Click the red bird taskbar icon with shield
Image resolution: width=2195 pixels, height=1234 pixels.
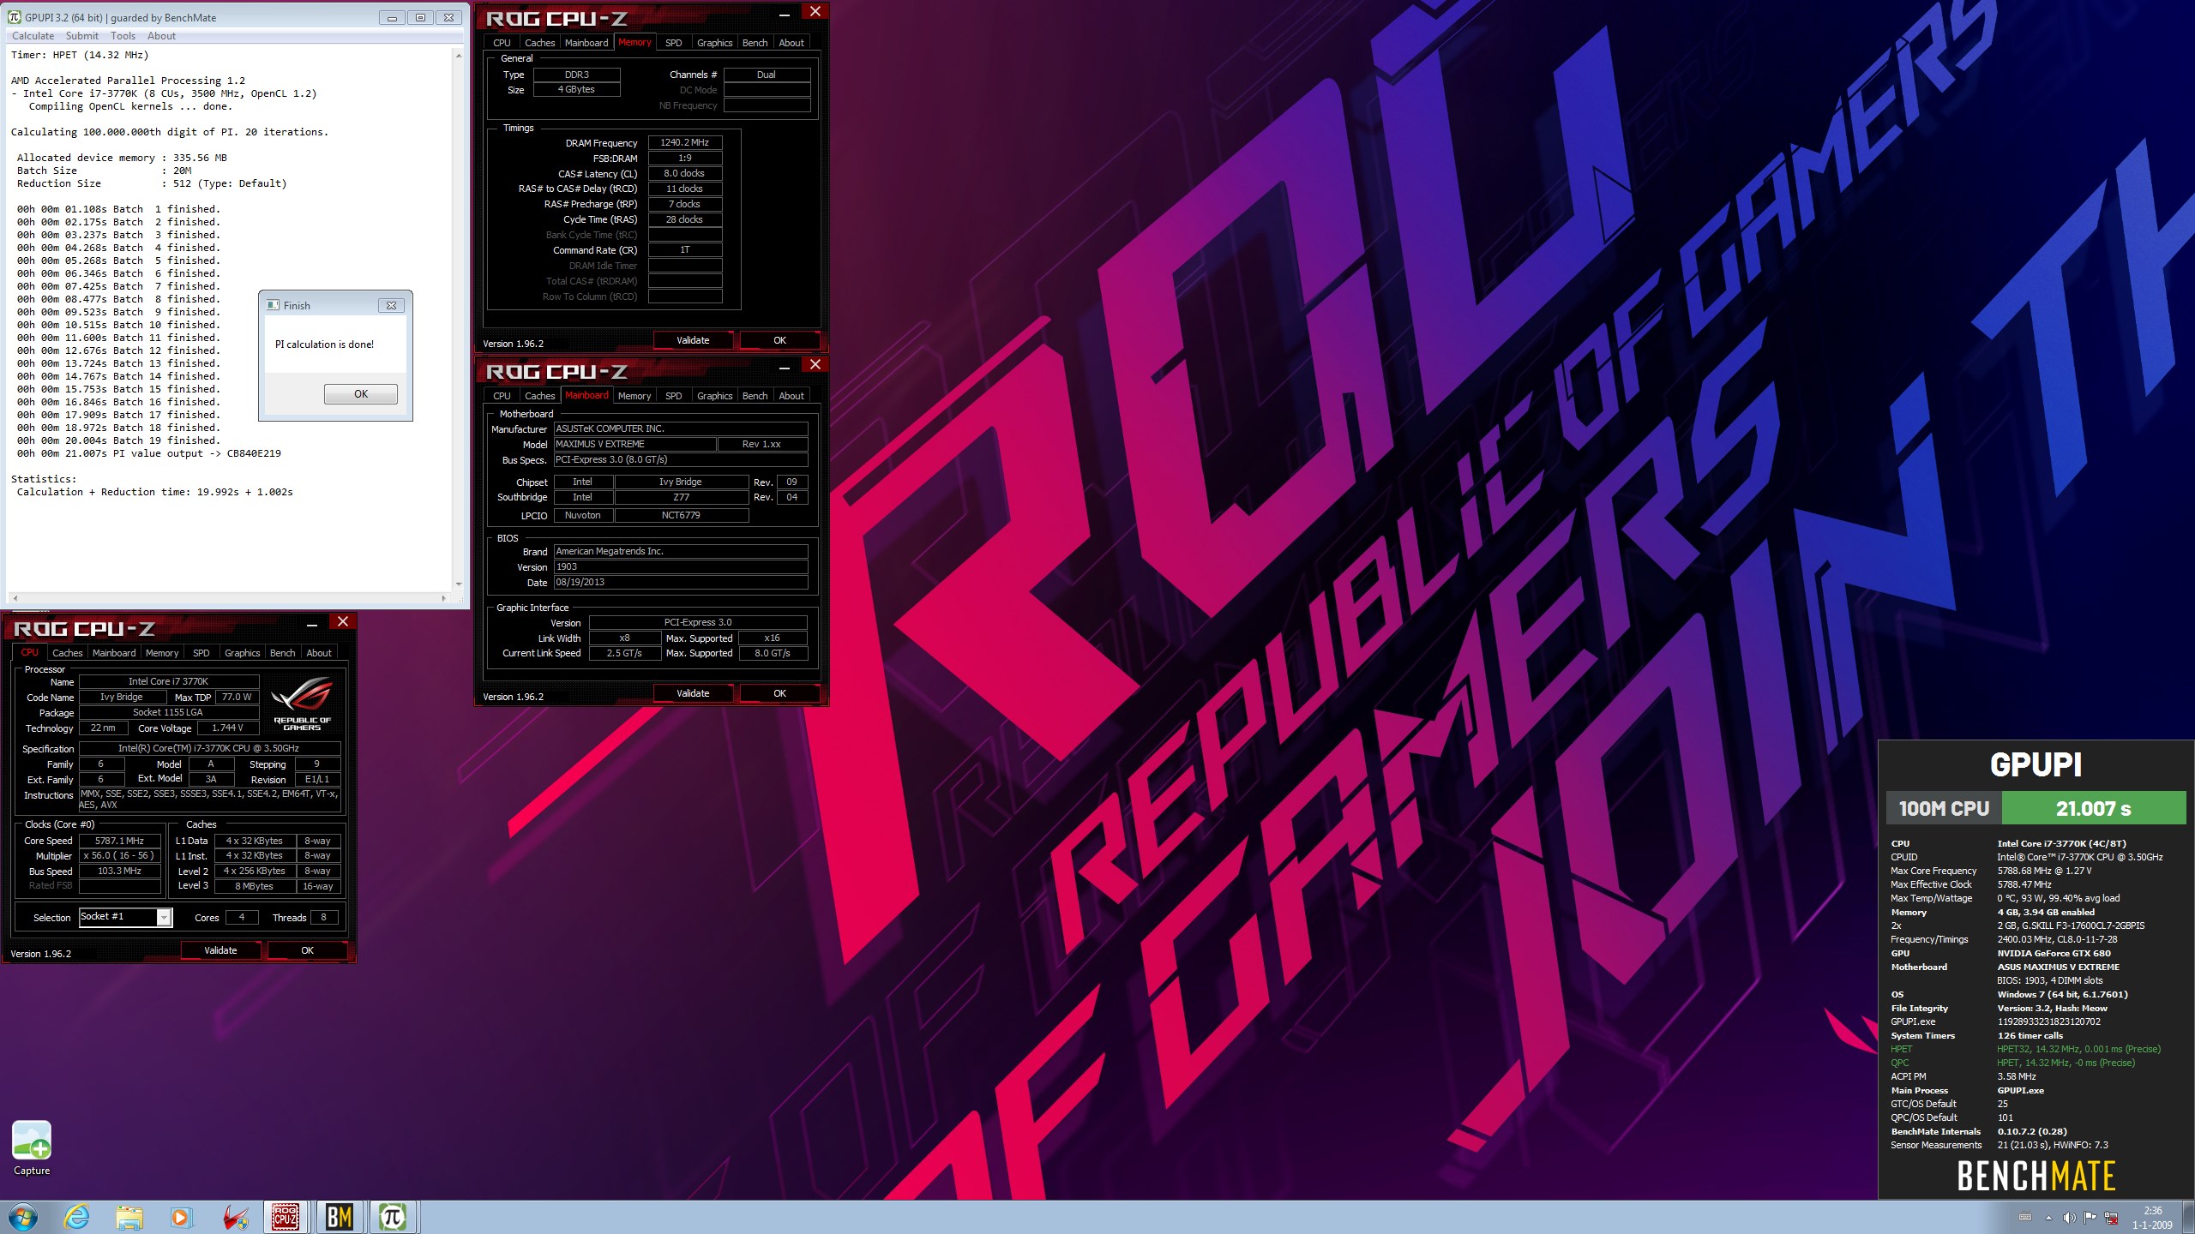click(235, 1217)
